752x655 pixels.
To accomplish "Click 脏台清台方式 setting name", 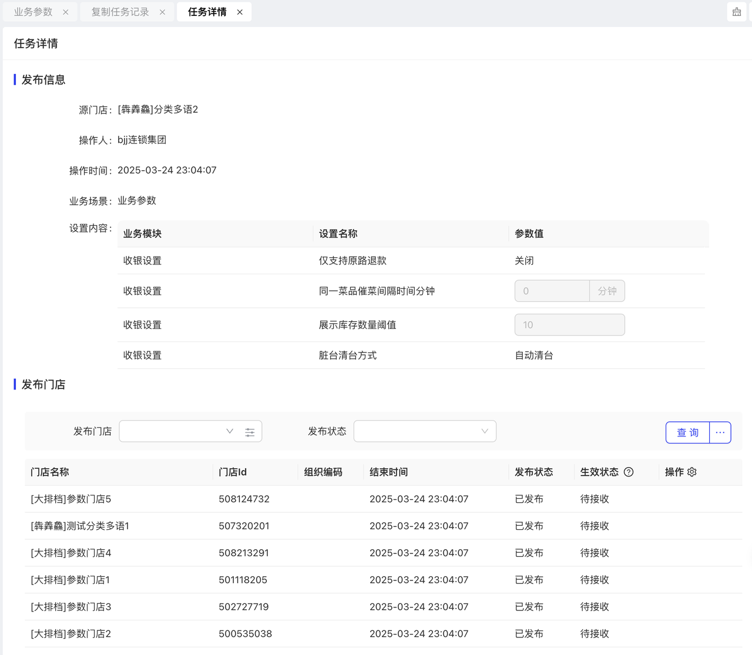I will pos(348,356).
